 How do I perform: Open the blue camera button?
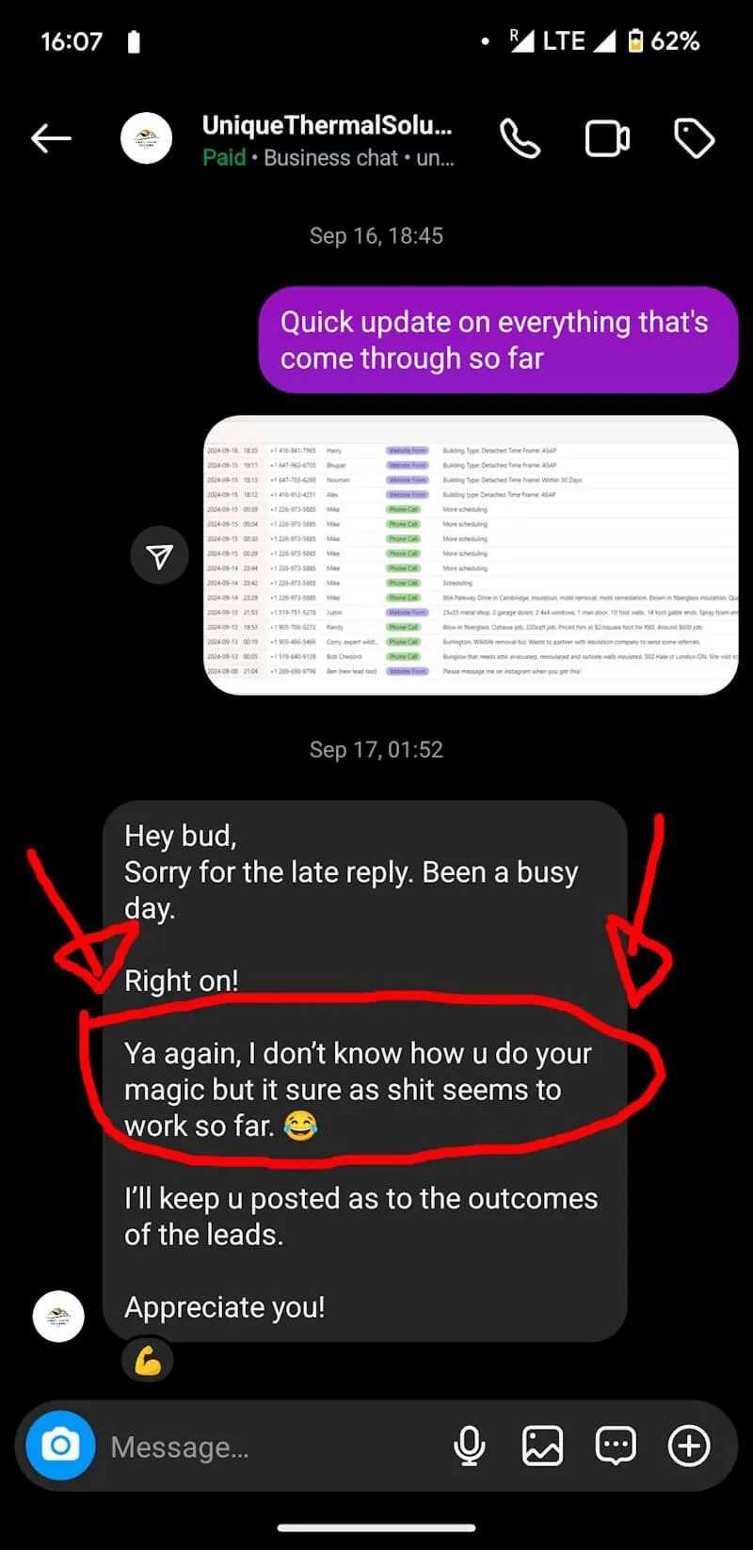coord(60,1445)
